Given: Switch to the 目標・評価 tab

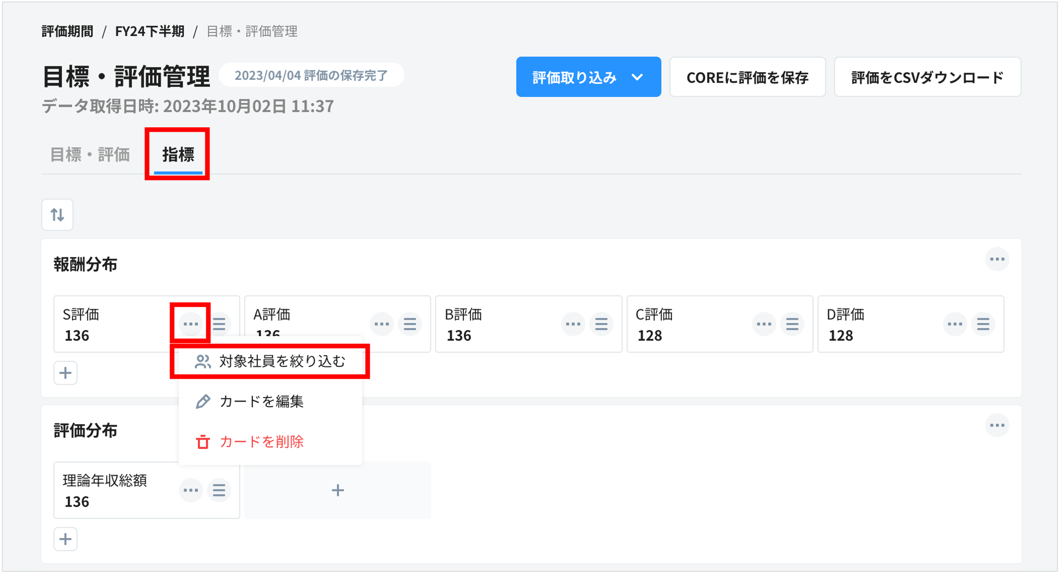Looking at the screenshot, I should coord(90,154).
